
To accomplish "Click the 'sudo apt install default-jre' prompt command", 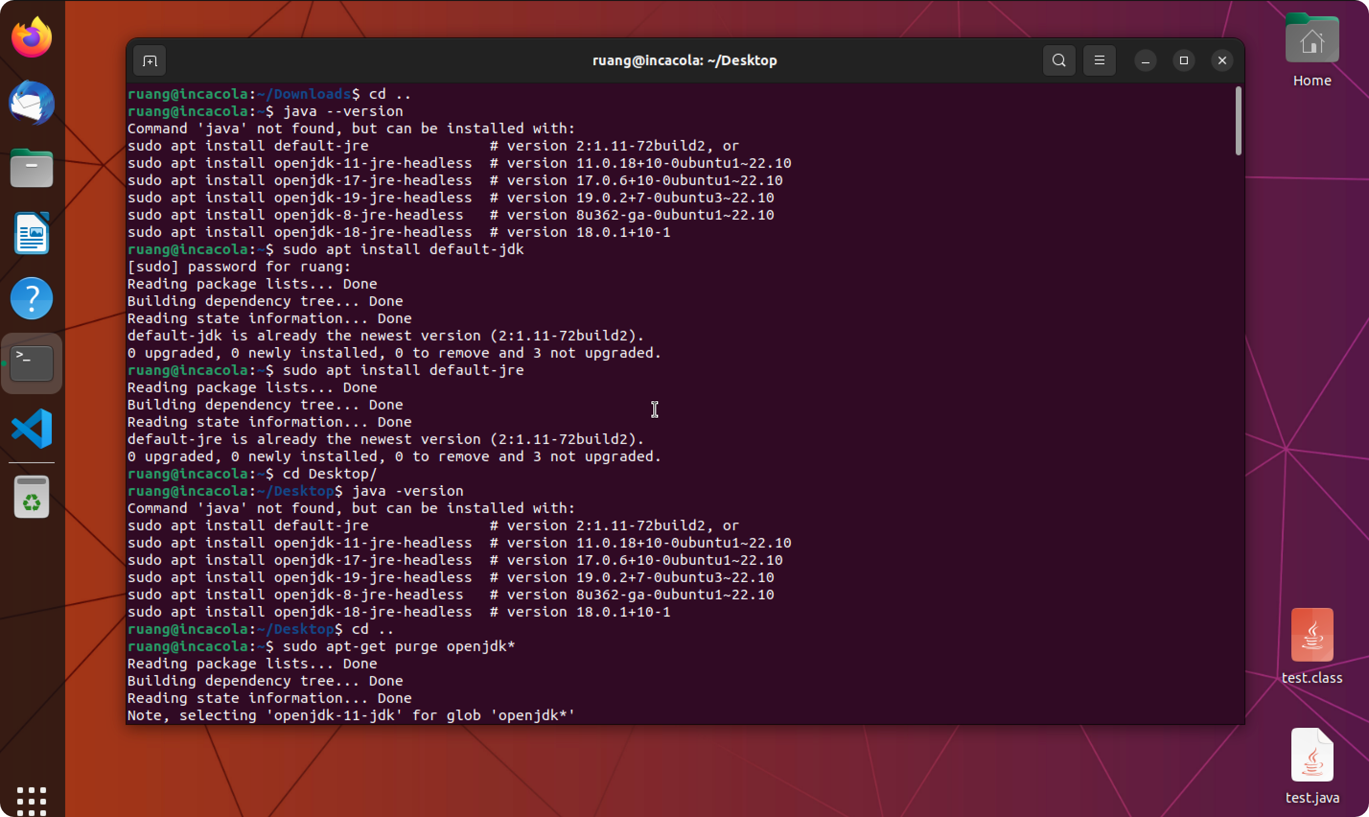I will coord(326,371).
